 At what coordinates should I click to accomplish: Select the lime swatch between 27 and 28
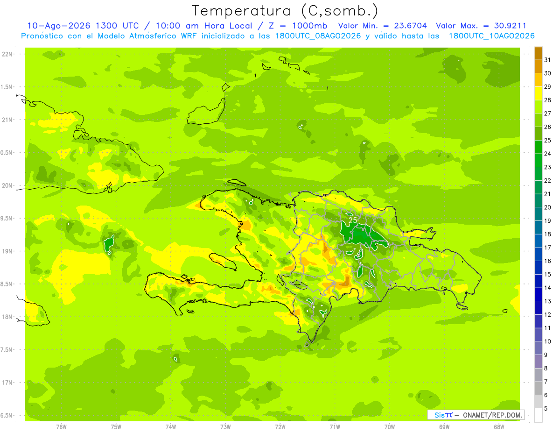click(538, 107)
